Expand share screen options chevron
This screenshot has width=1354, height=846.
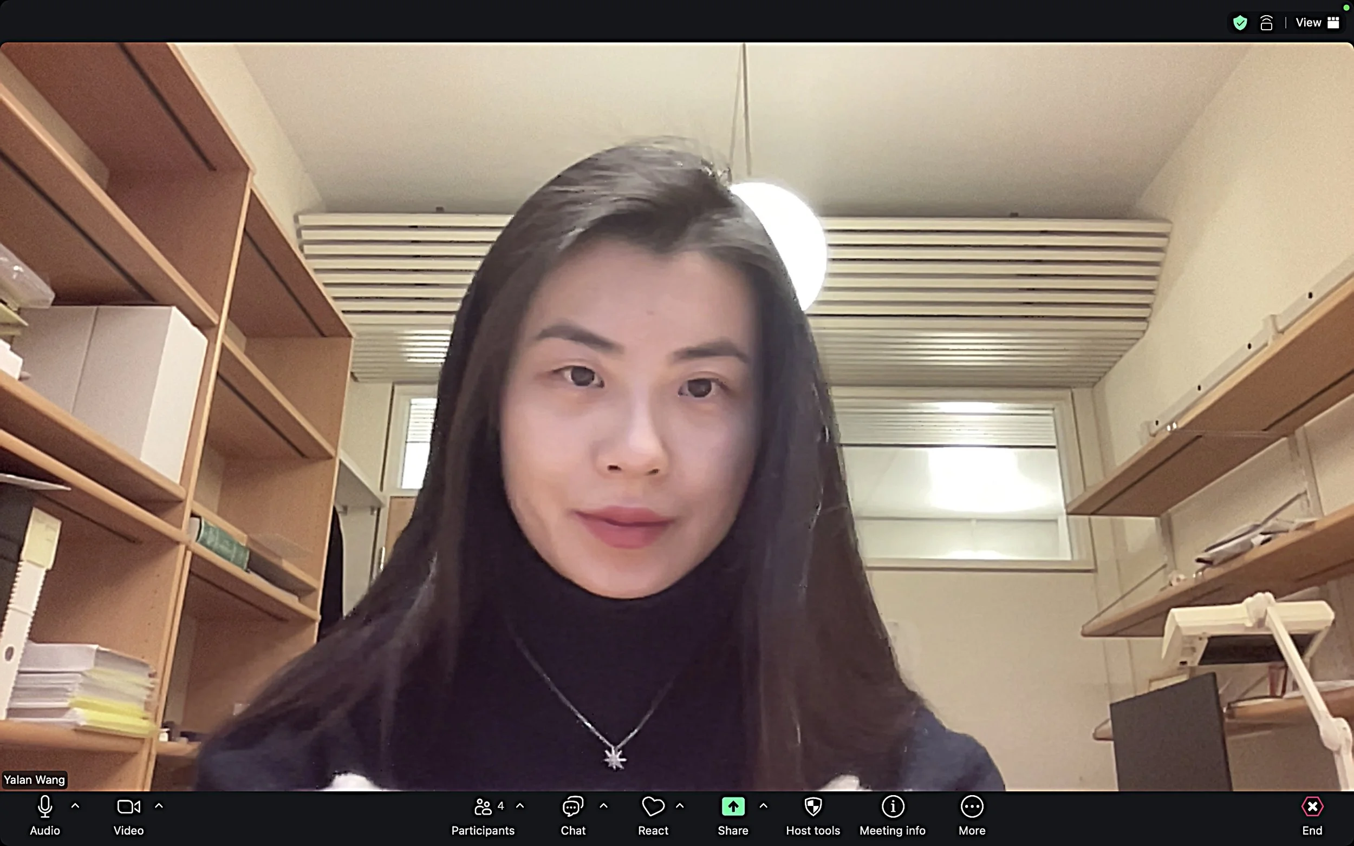(x=764, y=806)
